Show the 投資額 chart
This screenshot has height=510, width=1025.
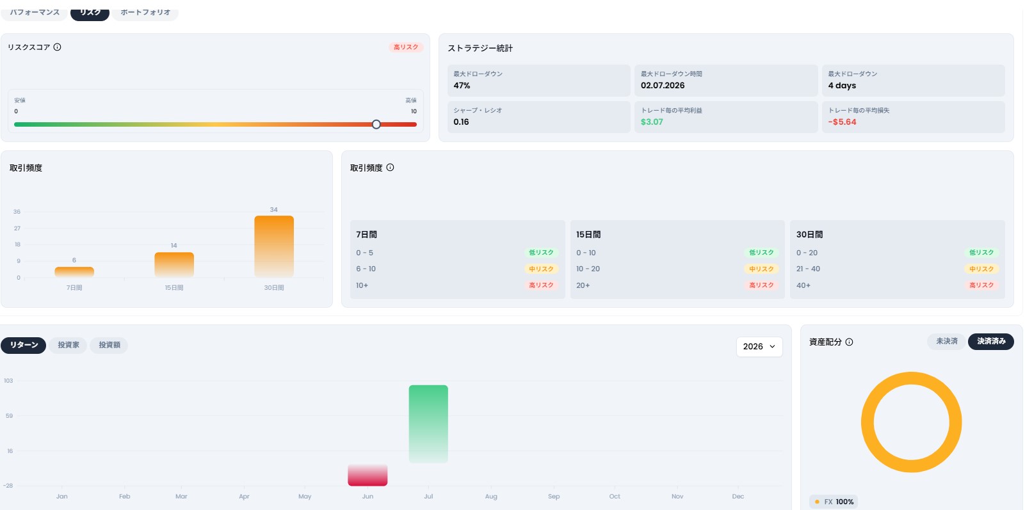[x=109, y=345]
